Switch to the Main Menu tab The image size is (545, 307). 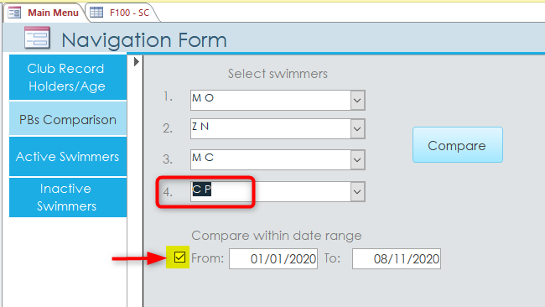44,13
